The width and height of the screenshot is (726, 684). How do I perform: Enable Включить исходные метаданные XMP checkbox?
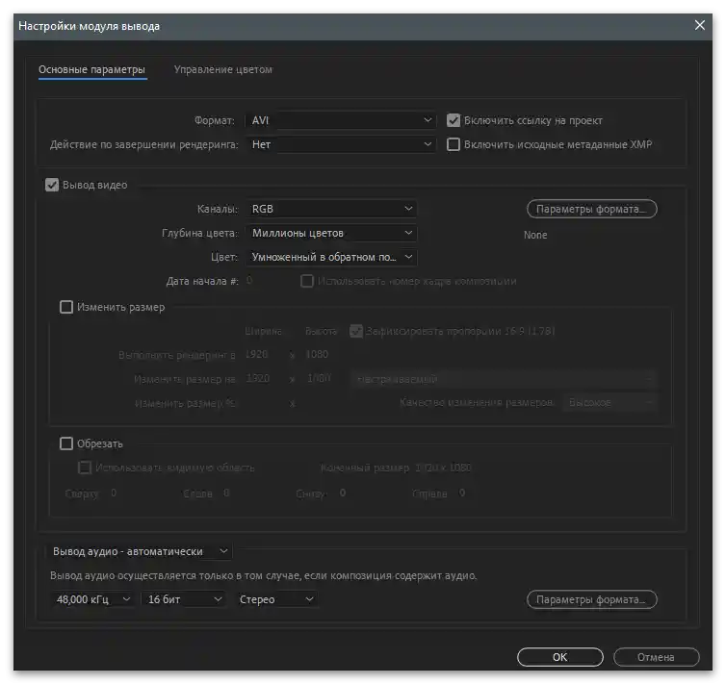tap(454, 144)
